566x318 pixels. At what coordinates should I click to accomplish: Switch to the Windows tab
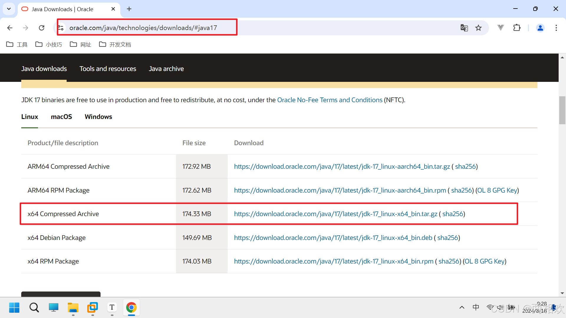tap(98, 117)
